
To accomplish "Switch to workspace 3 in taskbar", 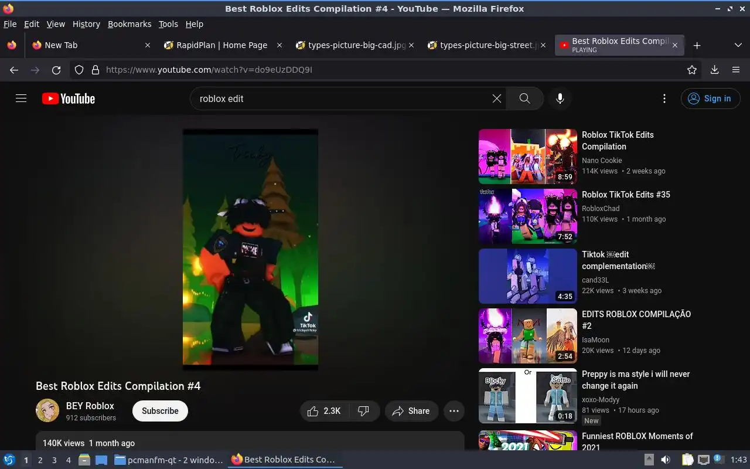I will point(54,460).
